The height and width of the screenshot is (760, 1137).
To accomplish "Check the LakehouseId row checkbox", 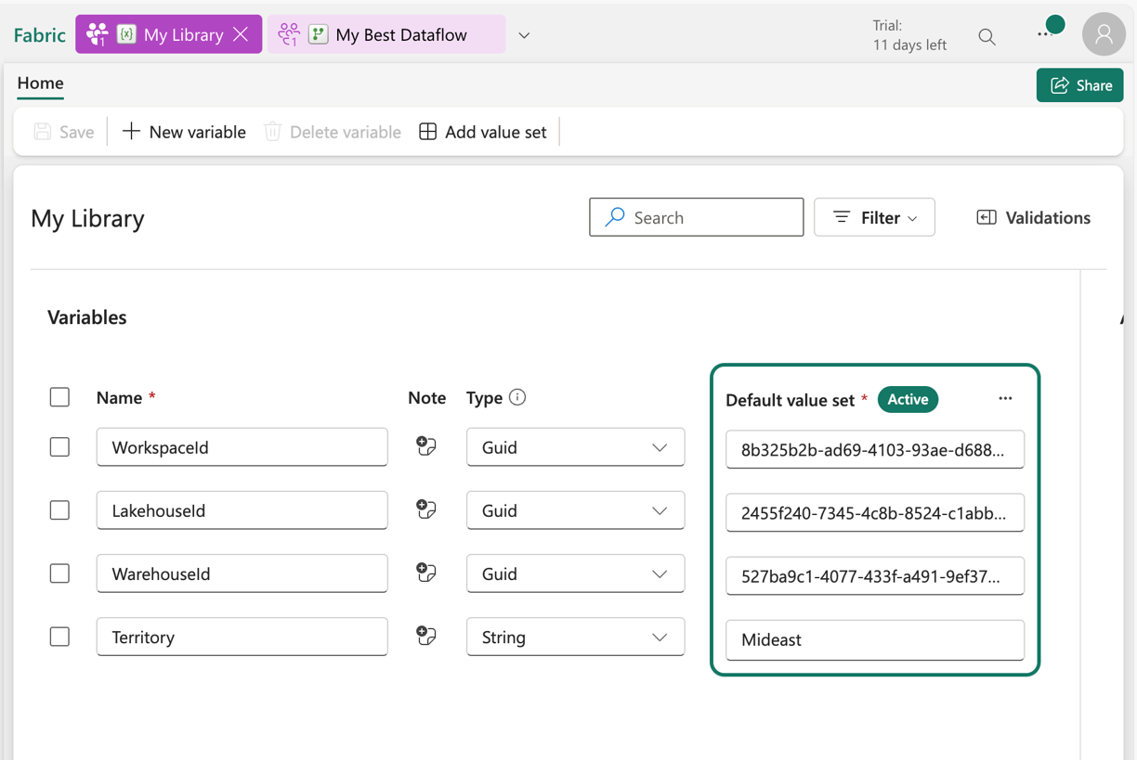I will pyautogui.click(x=59, y=509).
